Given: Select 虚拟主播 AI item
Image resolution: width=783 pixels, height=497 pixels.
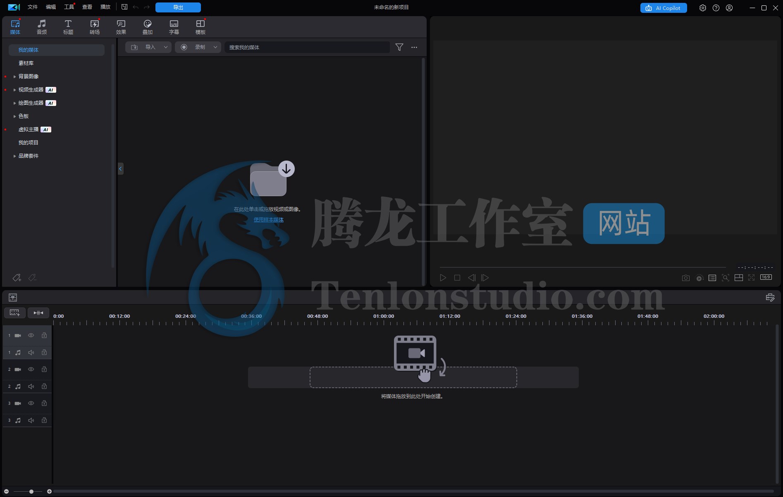Looking at the screenshot, I should [x=35, y=130].
